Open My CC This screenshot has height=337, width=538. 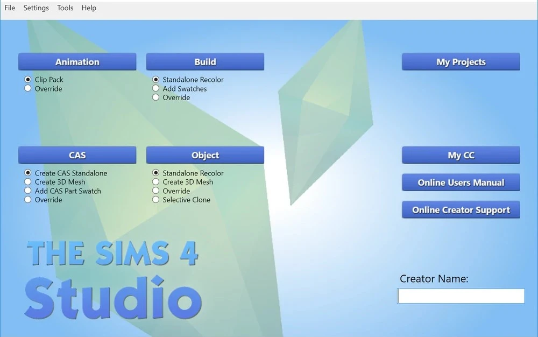point(461,155)
